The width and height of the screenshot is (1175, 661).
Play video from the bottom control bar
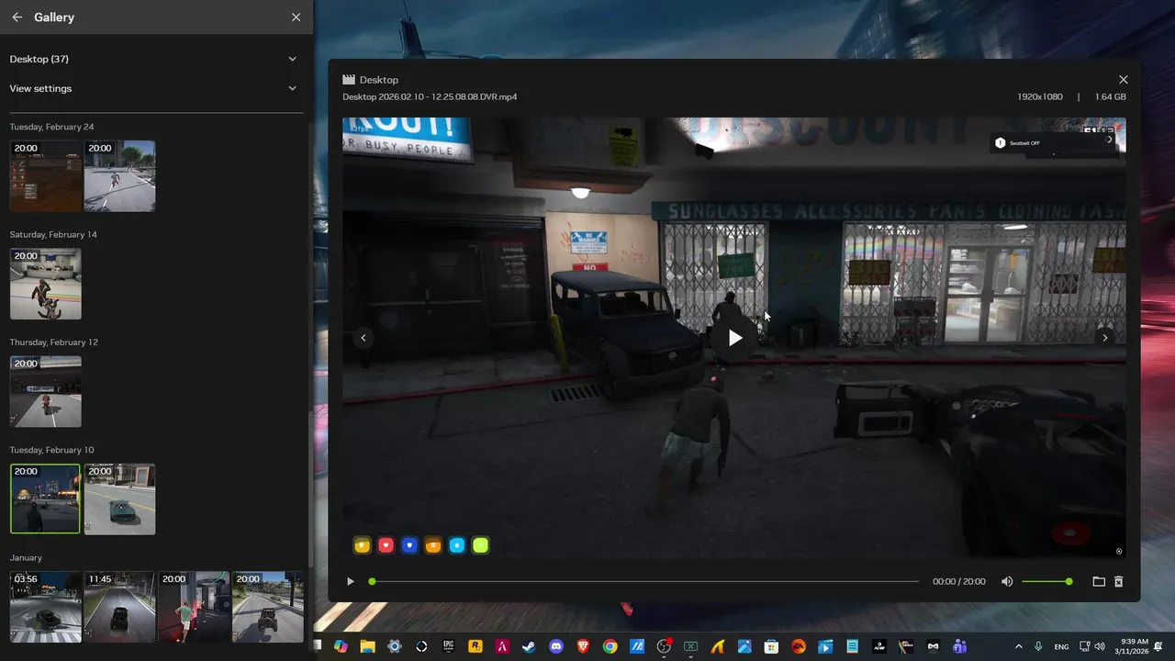tap(350, 581)
